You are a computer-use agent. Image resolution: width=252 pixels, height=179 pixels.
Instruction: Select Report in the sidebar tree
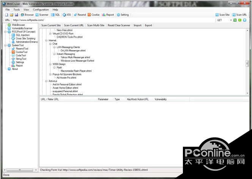click(x=19, y=65)
